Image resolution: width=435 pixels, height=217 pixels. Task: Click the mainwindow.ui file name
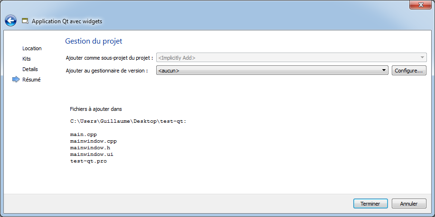pos(92,154)
